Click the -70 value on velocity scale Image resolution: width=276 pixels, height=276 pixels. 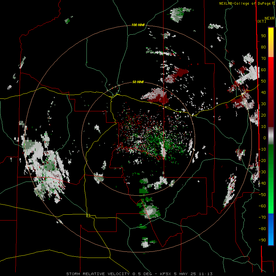[262, 217]
